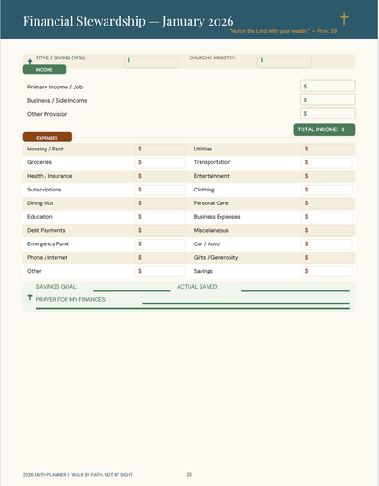This screenshot has height=486, width=379.
Task: Click the "Groceries" label
Action: pyautogui.click(x=39, y=162)
